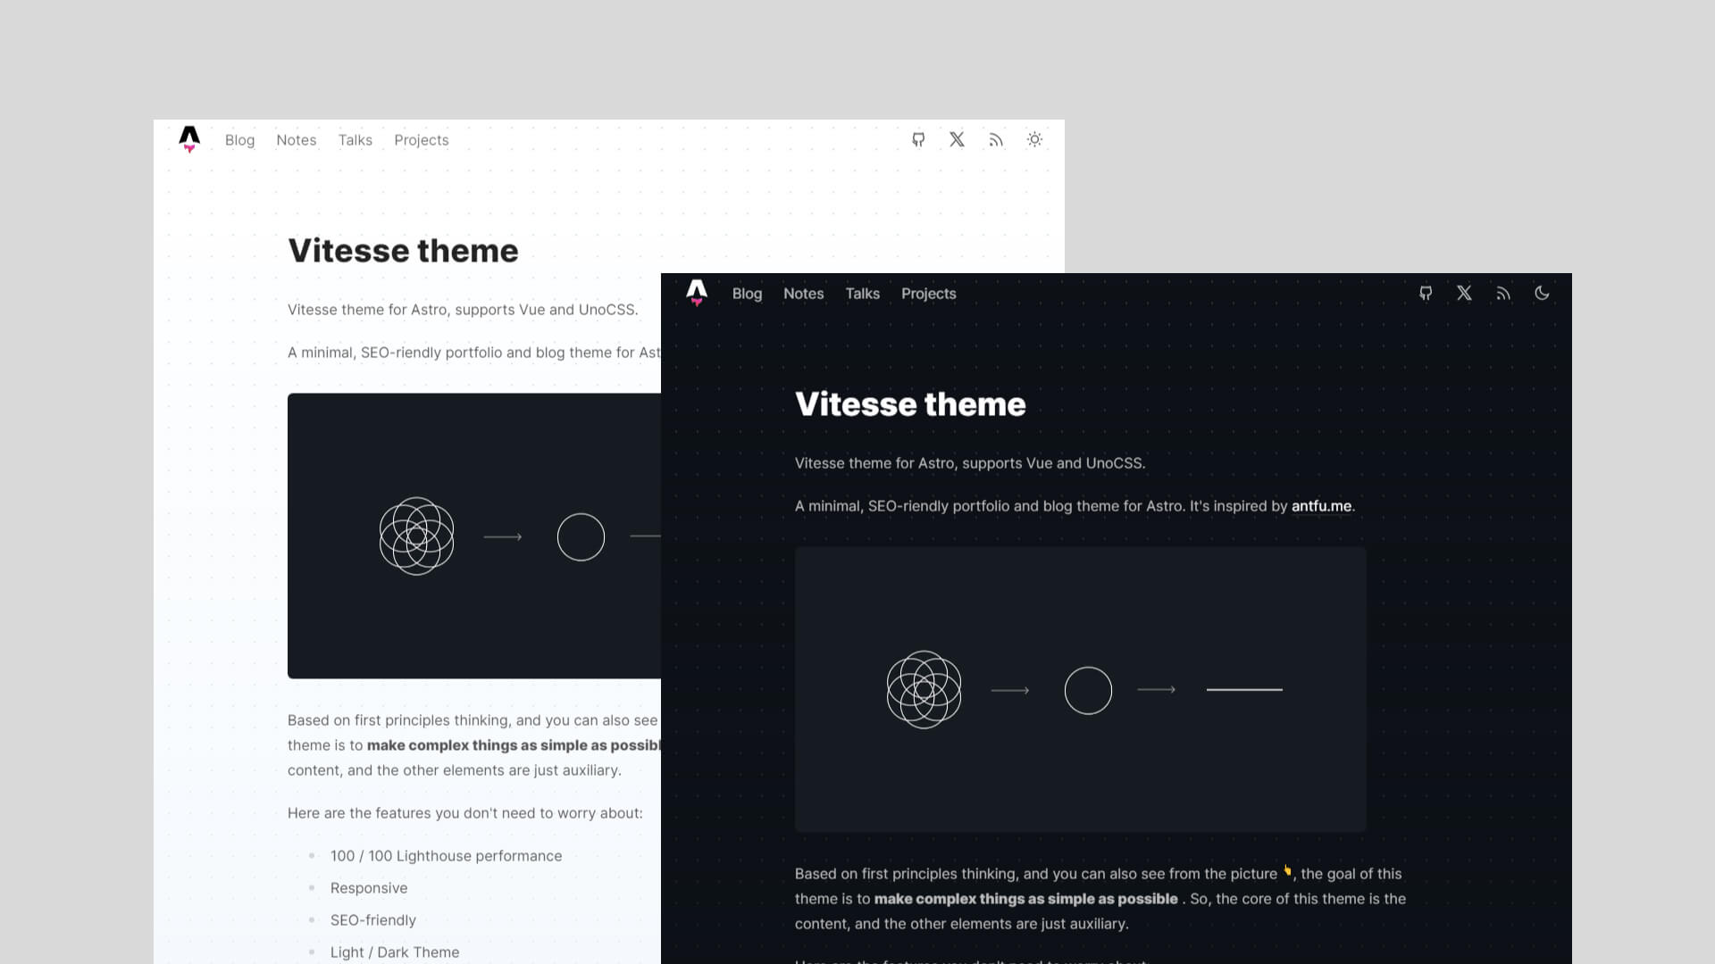
Task: Click the RSS feed icon in light navbar
Action: tap(995, 139)
